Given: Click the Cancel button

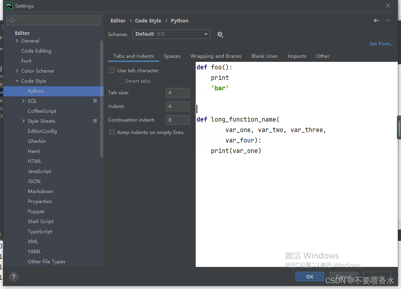Looking at the screenshot, I should [x=343, y=277].
